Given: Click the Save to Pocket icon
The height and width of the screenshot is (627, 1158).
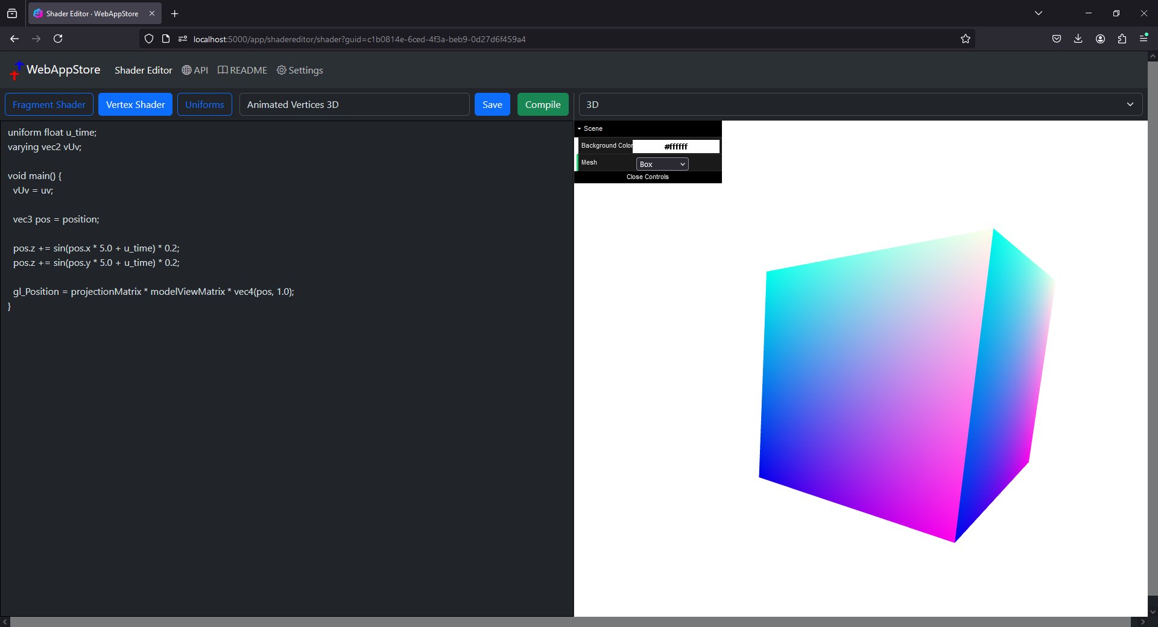Looking at the screenshot, I should click(x=1056, y=39).
